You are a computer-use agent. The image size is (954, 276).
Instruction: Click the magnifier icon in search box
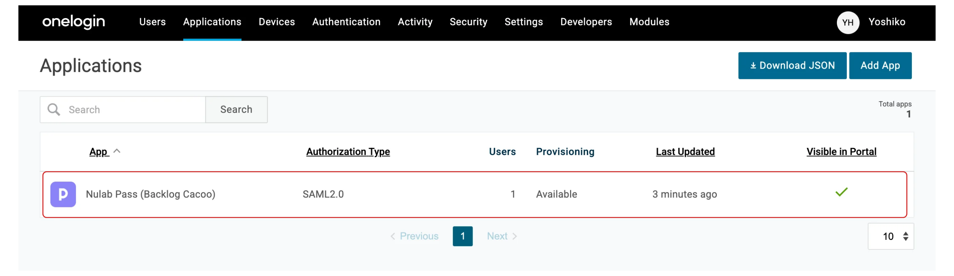54,110
